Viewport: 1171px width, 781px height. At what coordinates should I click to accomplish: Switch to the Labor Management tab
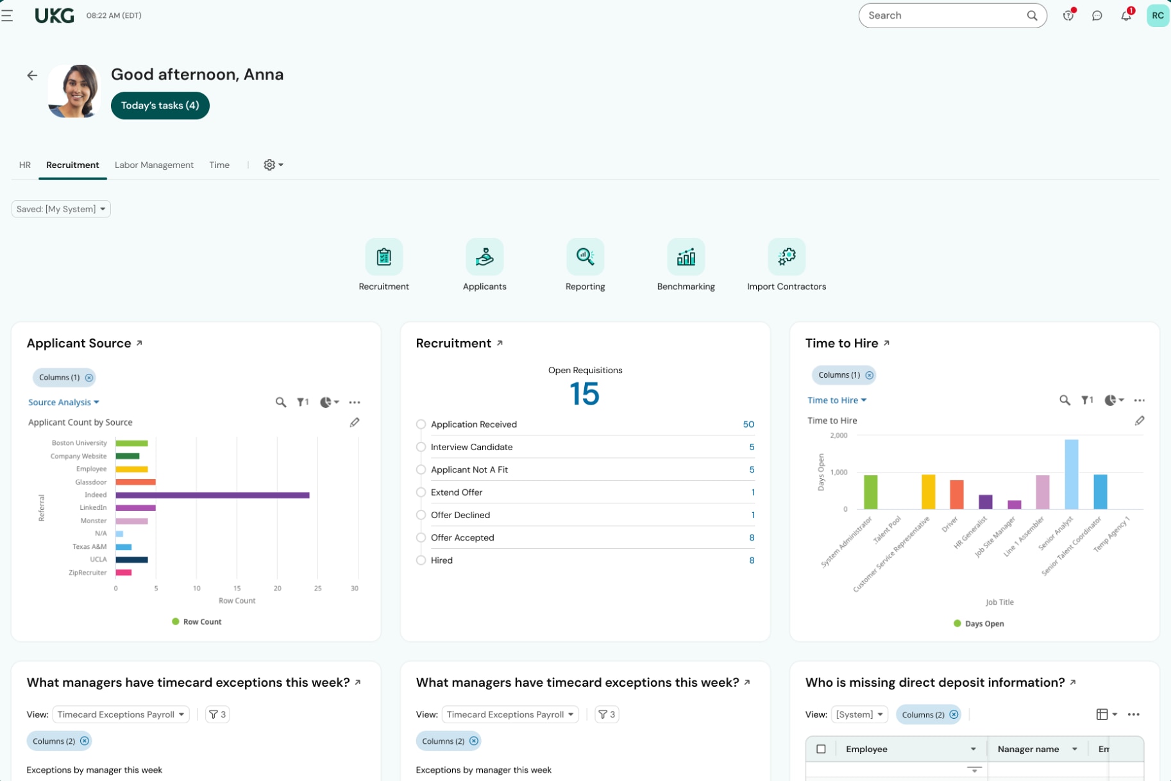[x=154, y=165]
